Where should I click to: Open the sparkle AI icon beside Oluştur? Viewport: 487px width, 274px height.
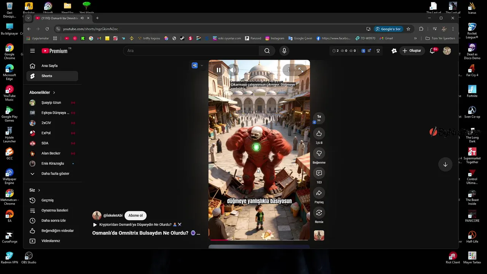tap(394, 51)
